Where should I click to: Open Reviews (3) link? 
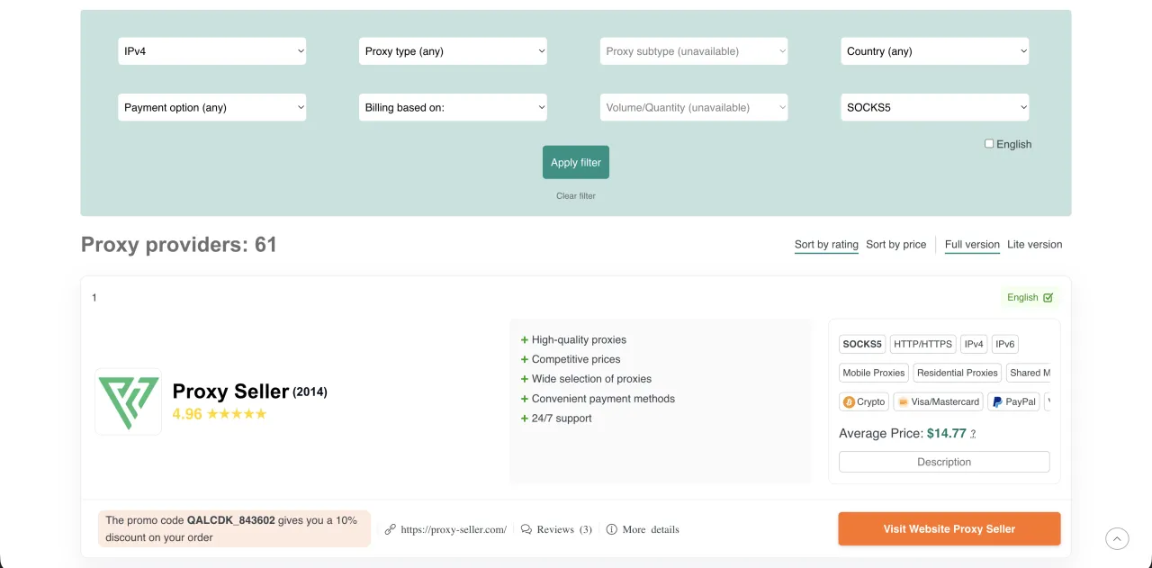tap(564, 529)
